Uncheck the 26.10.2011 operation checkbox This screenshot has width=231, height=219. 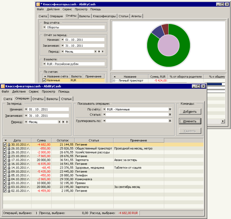(5, 148)
